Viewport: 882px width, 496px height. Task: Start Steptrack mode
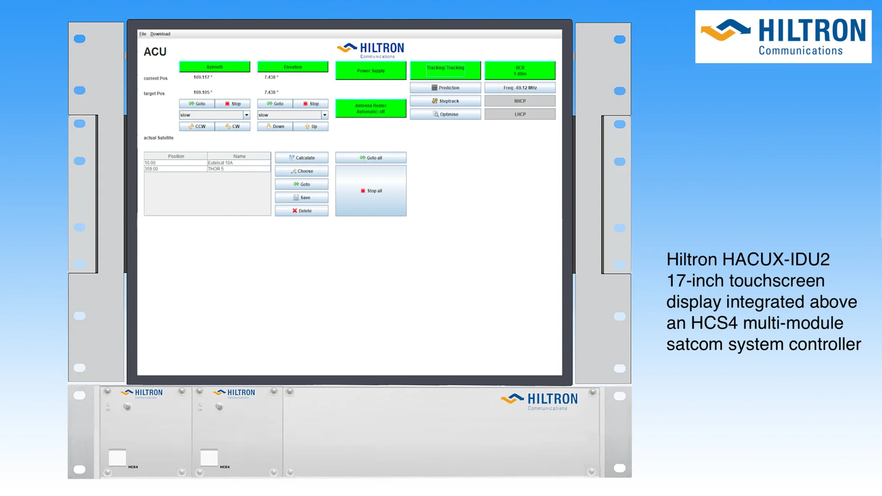tap(445, 101)
